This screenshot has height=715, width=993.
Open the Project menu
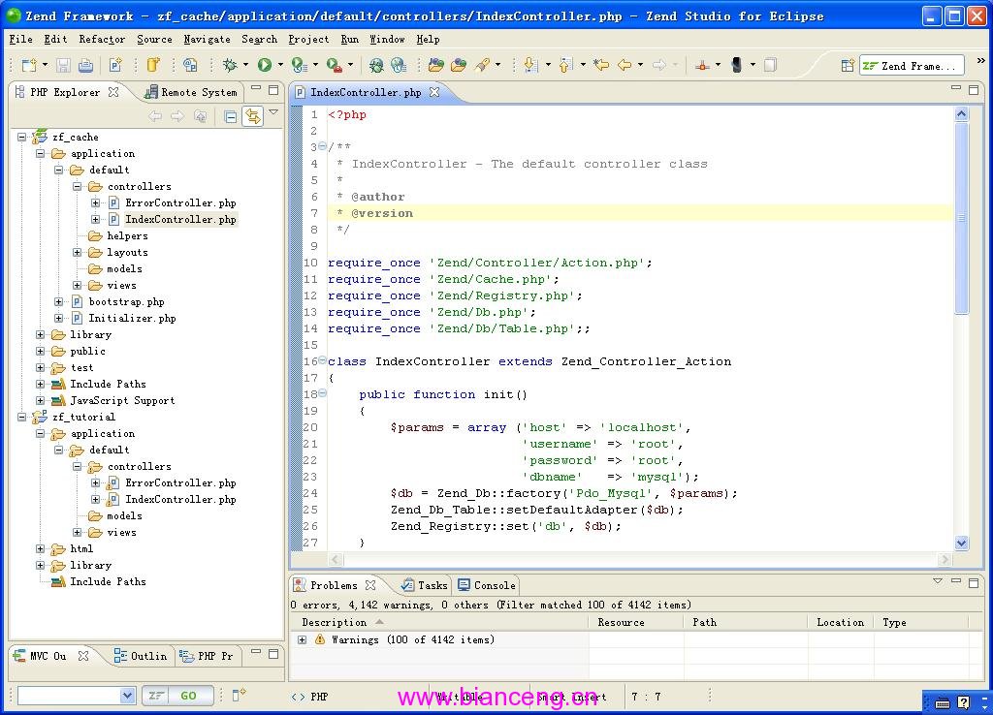[308, 39]
